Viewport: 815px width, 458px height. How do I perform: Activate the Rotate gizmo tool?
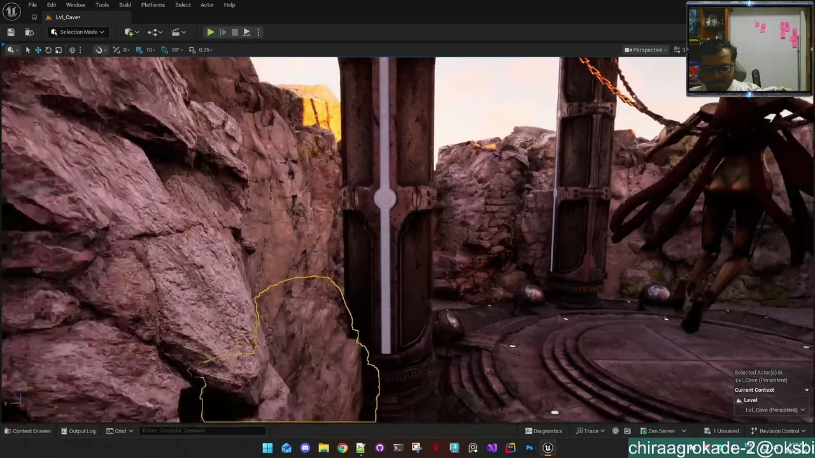coord(48,50)
